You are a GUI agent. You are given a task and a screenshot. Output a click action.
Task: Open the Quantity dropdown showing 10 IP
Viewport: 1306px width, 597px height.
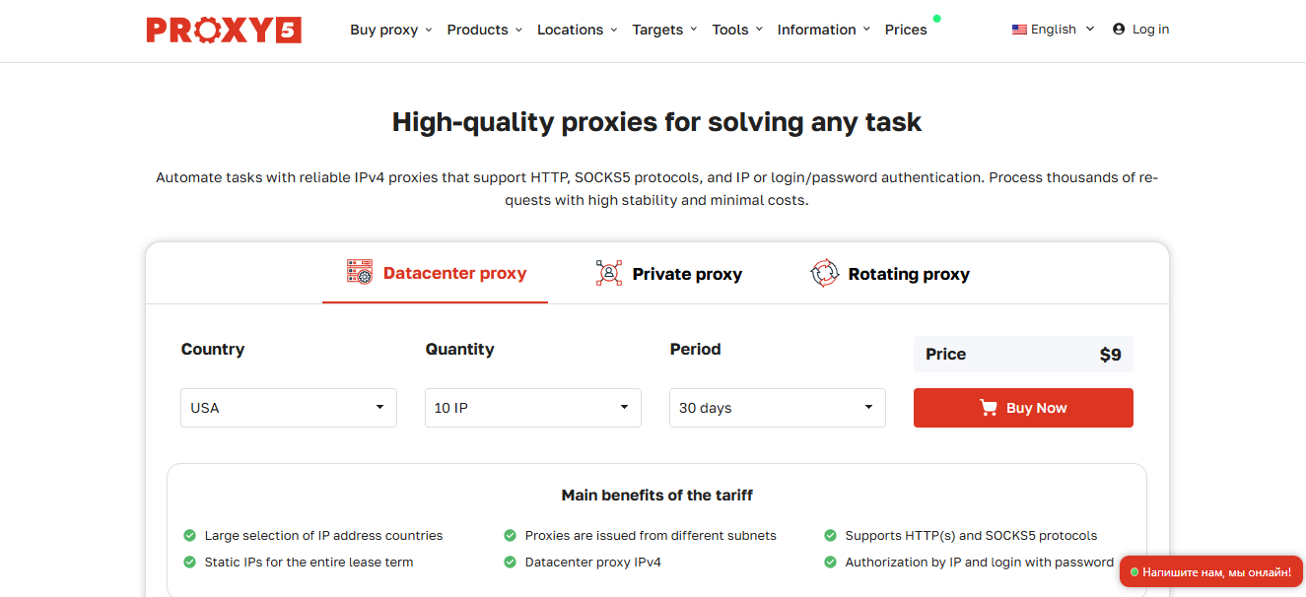click(533, 408)
